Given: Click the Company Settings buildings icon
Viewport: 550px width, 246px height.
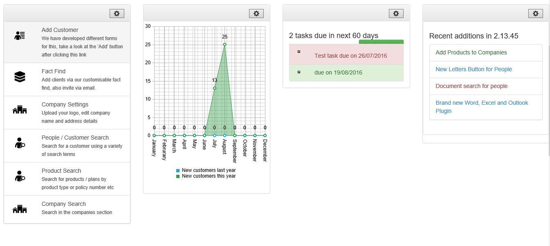Looking at the screenshot, I should [x=20, y=110].
